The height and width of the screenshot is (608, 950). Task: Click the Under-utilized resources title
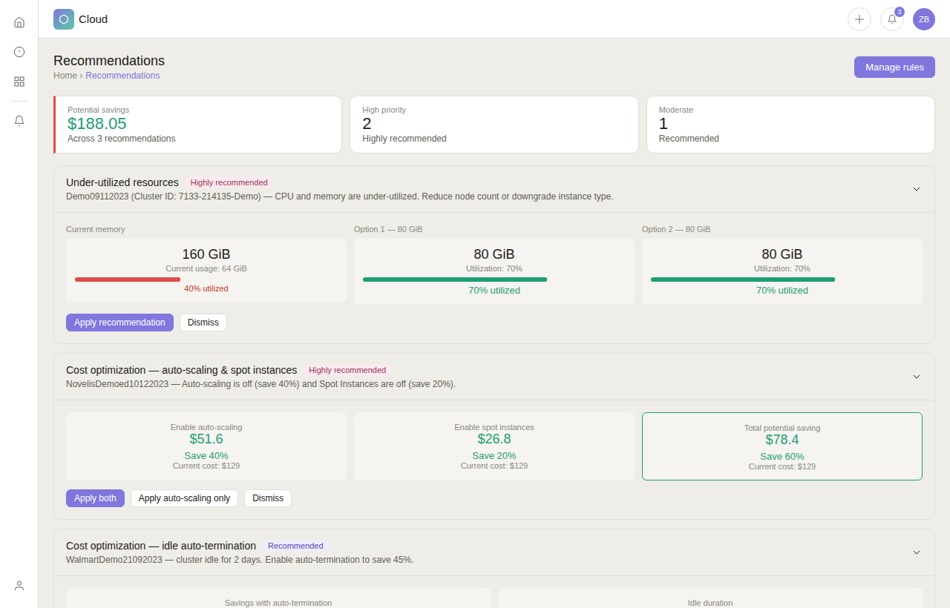coord(122,182)
